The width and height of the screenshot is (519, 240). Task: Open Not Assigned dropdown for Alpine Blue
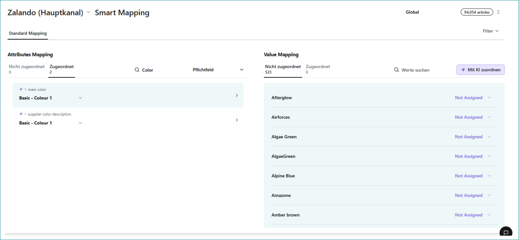tap(473, 176)
